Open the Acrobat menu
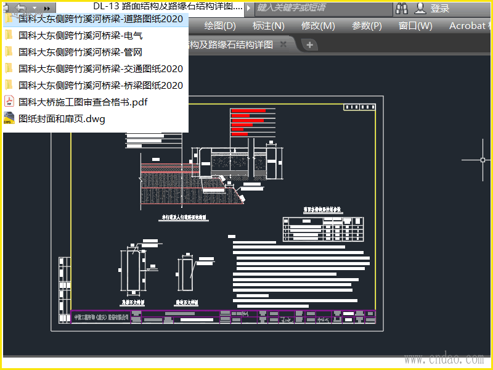493x370 pixels. [469, 26]
